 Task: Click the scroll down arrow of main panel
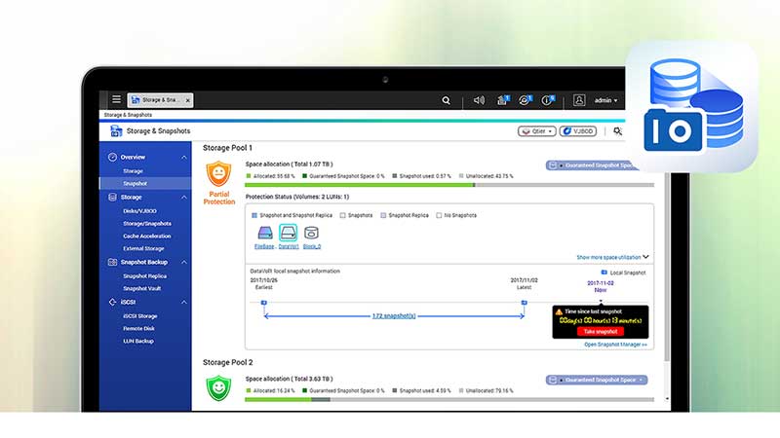pyautogui.click(x=667, y=399)
